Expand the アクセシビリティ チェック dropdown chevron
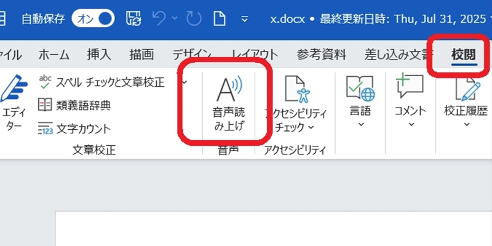This screenshot has height=246, width=492. 311,127
